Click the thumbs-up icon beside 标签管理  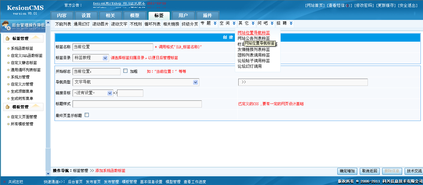click(x=8, y=39)
